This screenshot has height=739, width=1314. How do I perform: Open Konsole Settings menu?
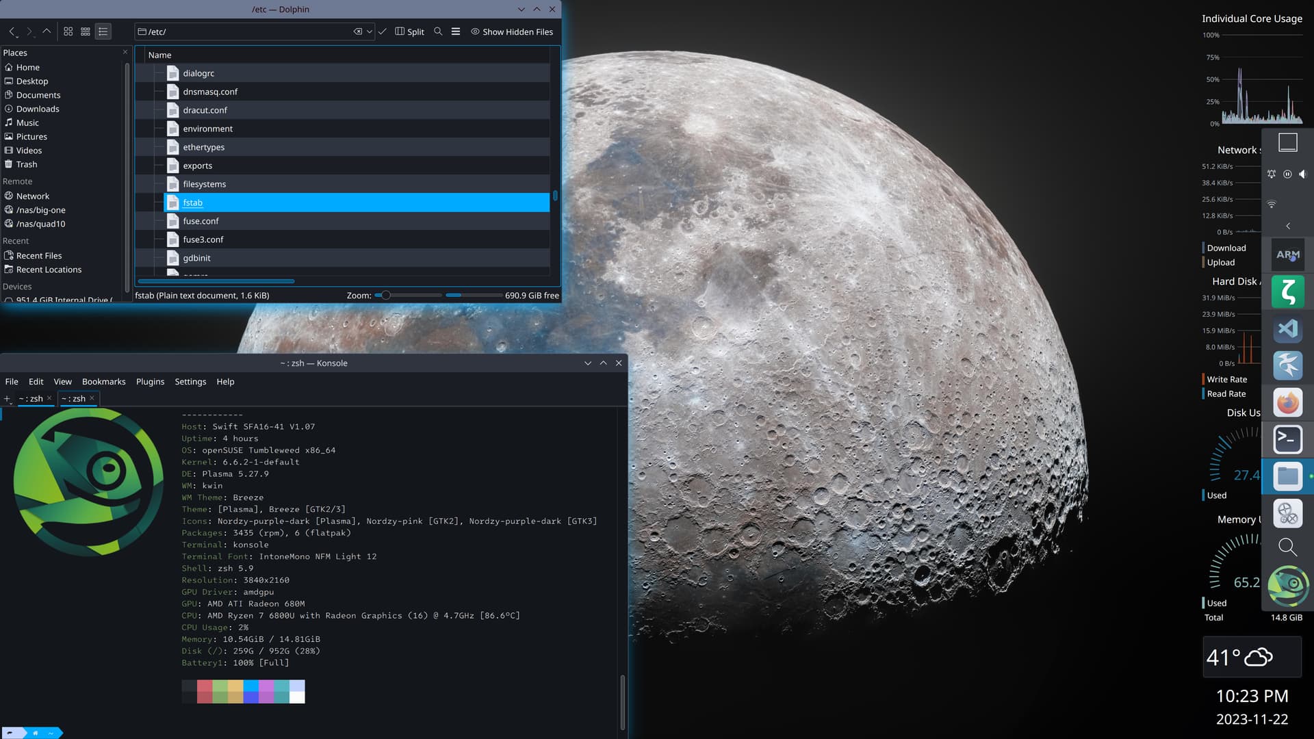click(190, 382)
